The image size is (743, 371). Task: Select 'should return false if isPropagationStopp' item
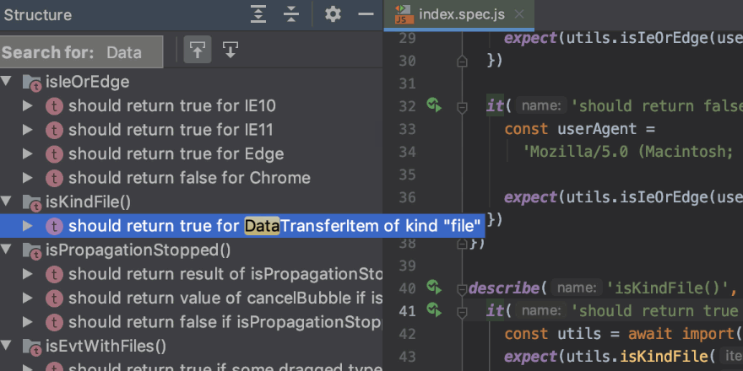pos(191,323)
